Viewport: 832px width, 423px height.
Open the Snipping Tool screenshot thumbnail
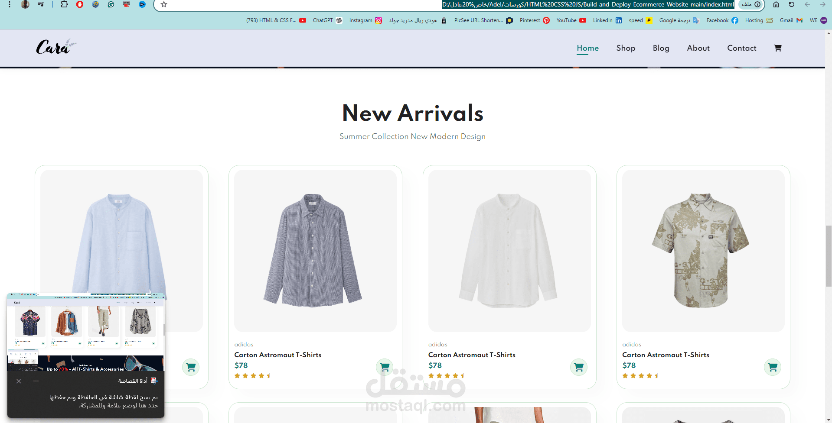[x=85, y=332]
